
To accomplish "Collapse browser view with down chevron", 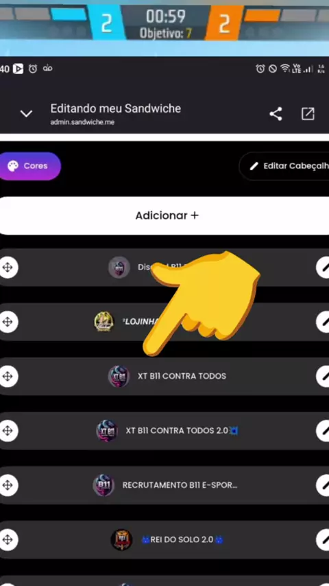I will 26,114.
